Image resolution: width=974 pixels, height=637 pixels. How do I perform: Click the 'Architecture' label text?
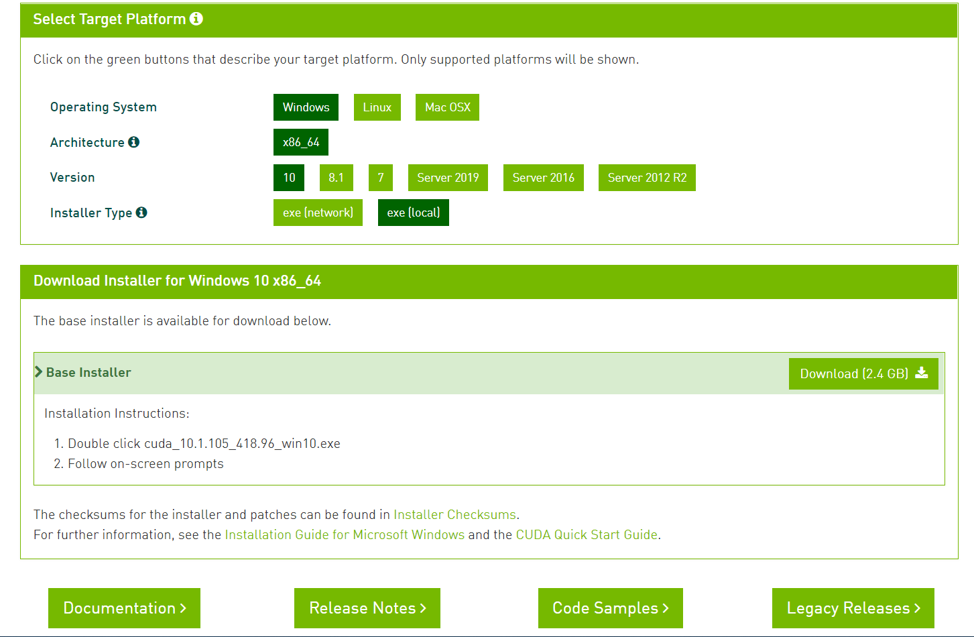pos(87,142)
